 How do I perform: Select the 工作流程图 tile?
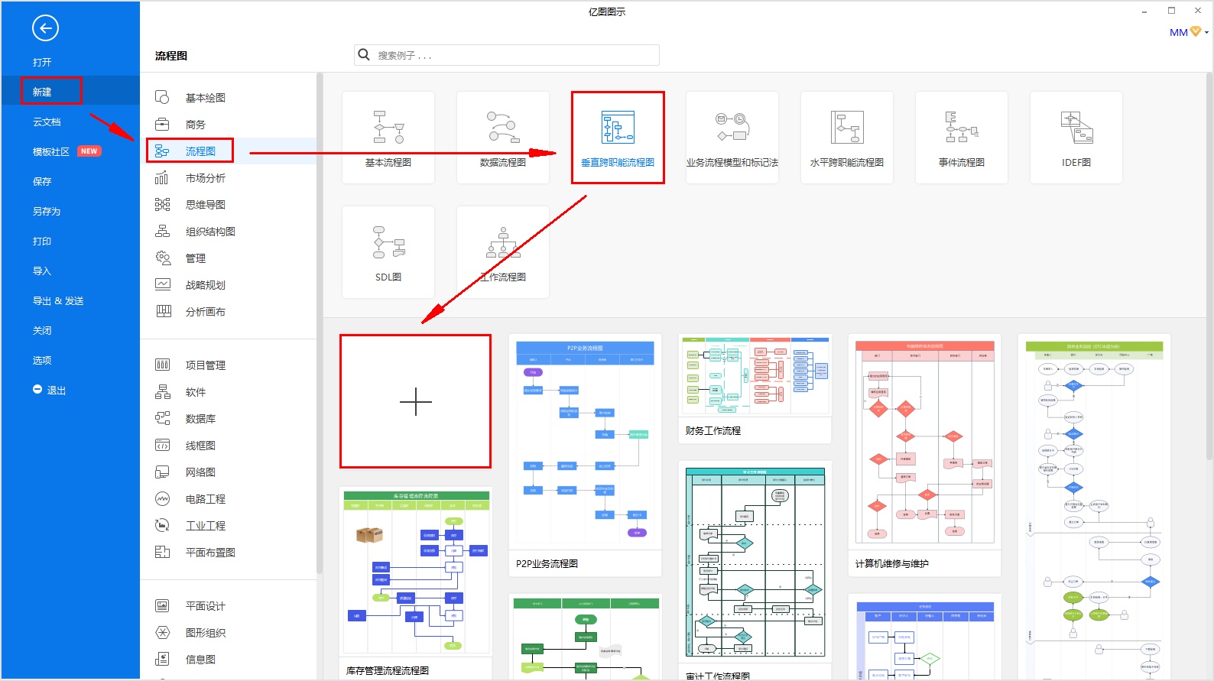503,252
